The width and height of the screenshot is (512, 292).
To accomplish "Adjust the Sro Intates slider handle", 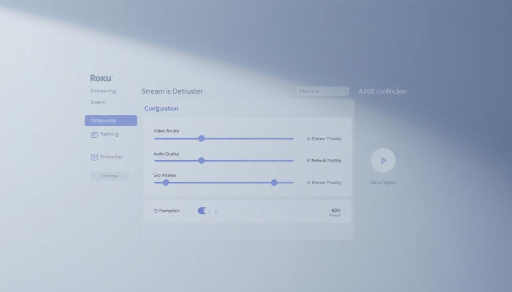I will [274, 183].
